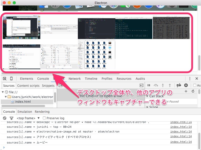Click the pause on exceptions icon
Screen dimensions: 201x150
[186, 85]
